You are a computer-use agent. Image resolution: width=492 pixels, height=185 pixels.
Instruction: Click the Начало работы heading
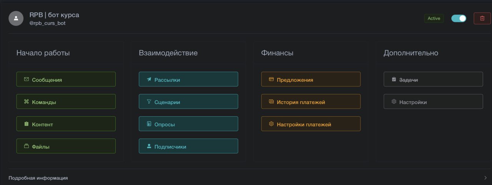click(x=43, y=53)
